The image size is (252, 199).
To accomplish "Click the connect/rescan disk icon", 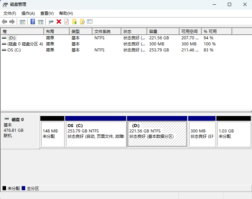I will click(x=51, y=22).
